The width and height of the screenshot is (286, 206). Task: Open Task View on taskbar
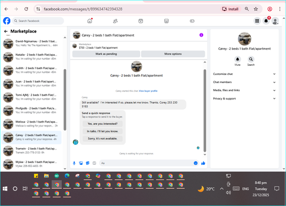pos(25,189)
